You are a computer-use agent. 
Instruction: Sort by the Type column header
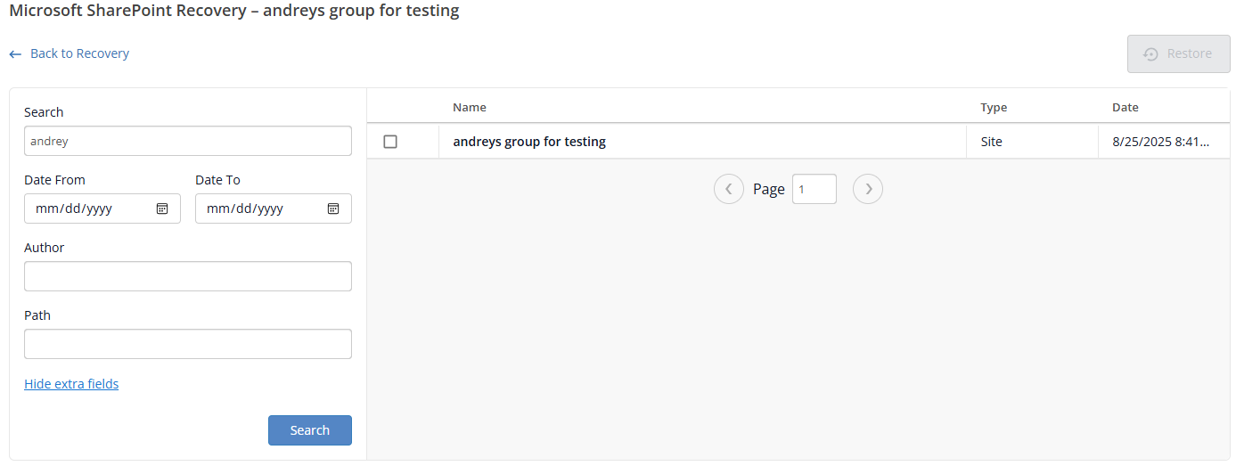[x=994, y=107]
